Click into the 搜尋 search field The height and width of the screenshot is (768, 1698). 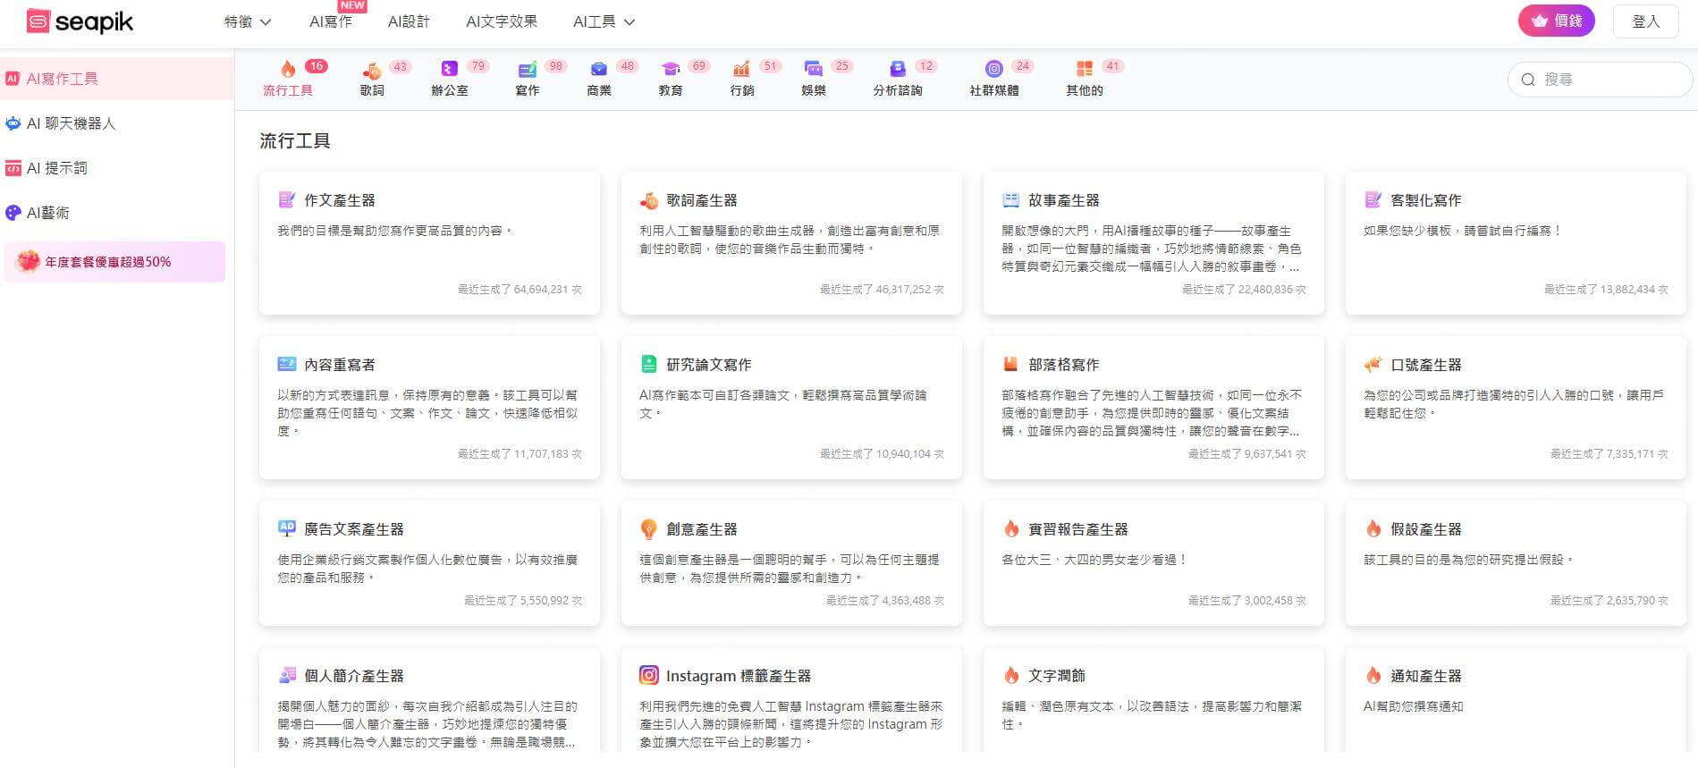[1601, 80]
